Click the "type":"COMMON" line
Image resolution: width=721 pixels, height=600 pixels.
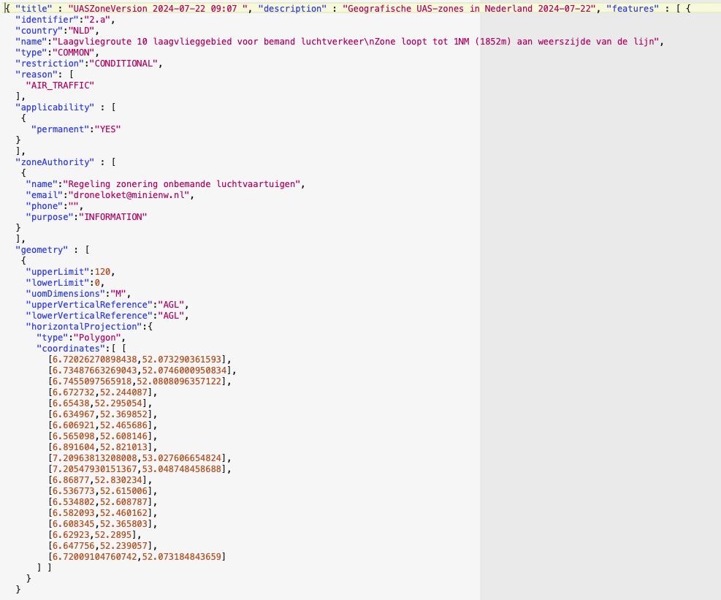pyautogui.click(x=57, y=53)
